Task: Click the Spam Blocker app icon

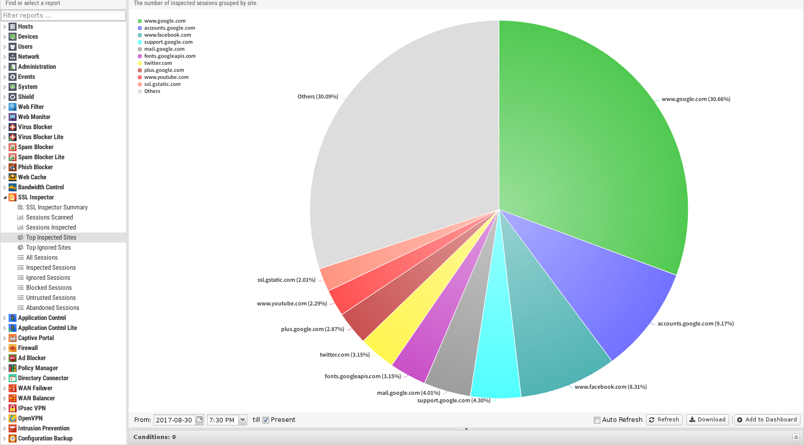Action: [13, 147]
